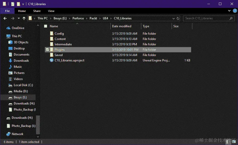This screenshot has width=238, height=145.
Task: Open Documents in the navigation pane
Action: point(19,55)
